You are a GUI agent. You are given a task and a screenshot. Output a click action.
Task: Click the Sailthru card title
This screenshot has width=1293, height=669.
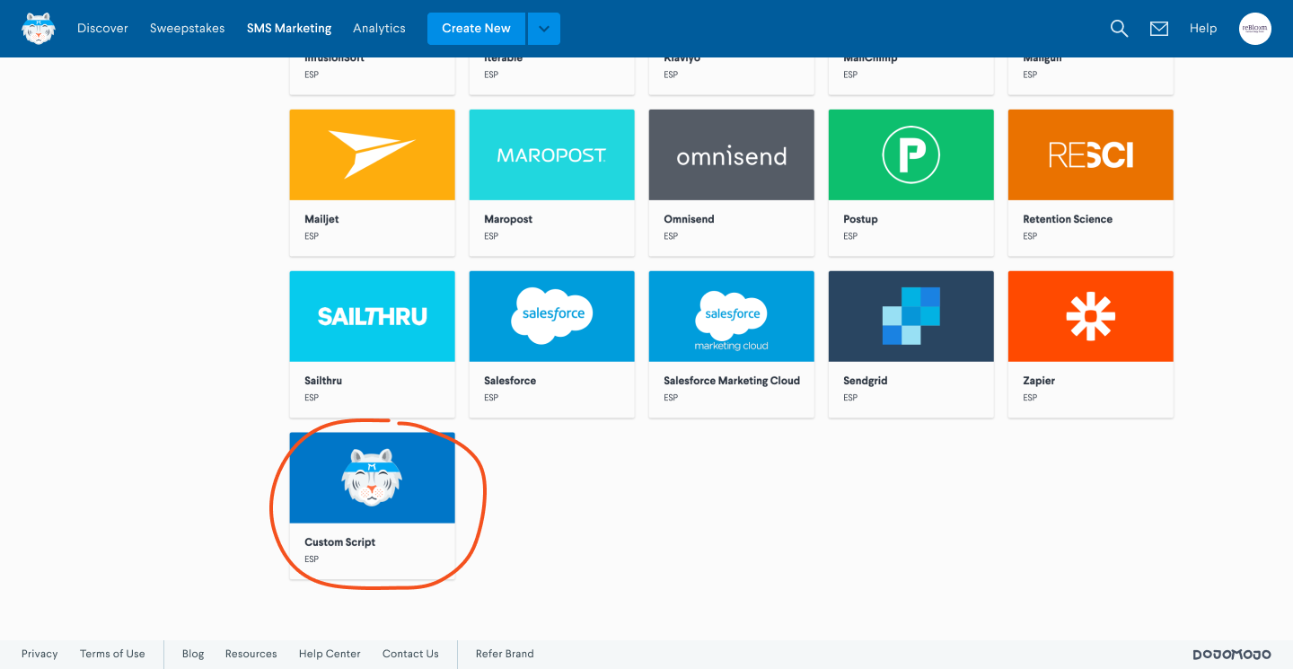323,381
